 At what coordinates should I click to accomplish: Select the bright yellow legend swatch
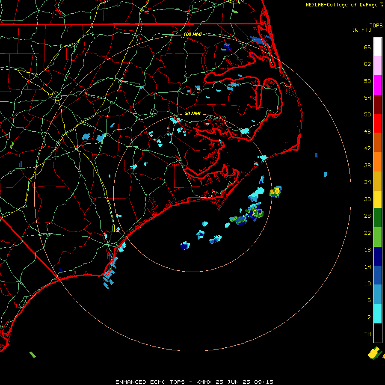(378, 199)
